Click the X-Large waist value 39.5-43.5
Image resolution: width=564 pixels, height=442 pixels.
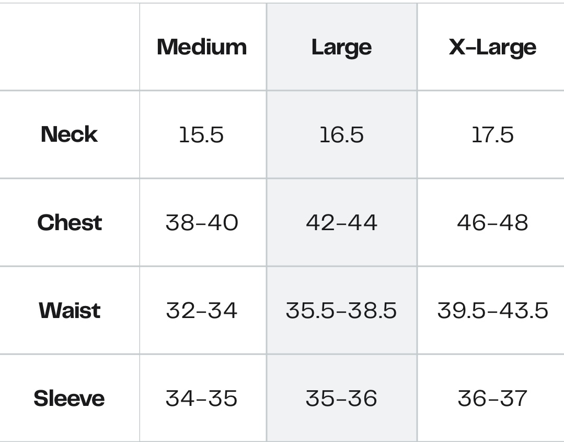493,311
